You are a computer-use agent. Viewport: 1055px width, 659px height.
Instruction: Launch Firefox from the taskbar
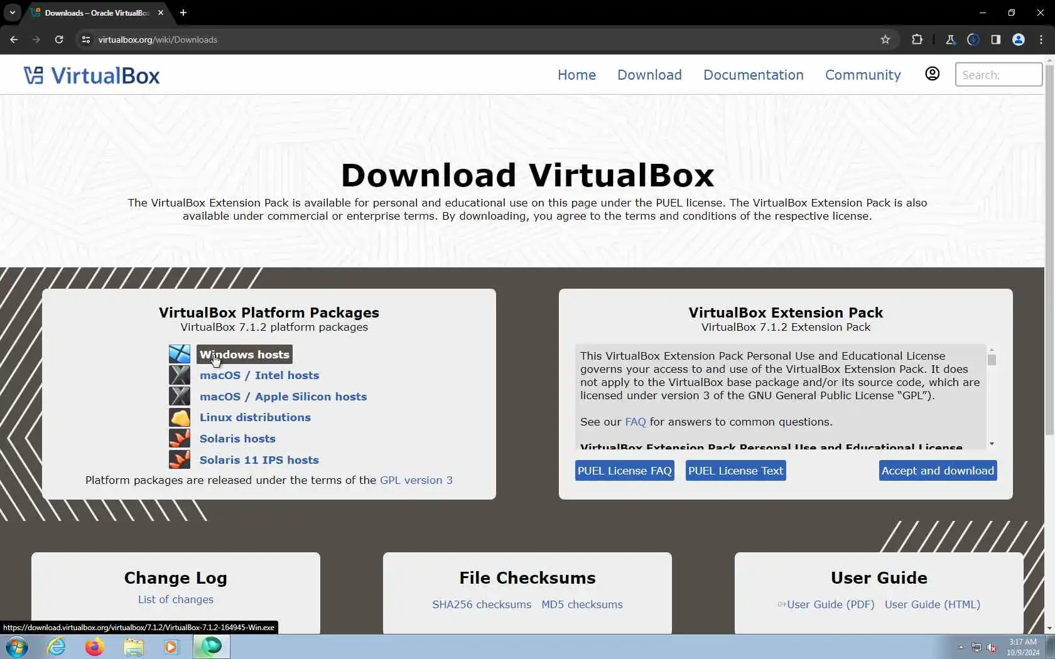tap(95, 646)
